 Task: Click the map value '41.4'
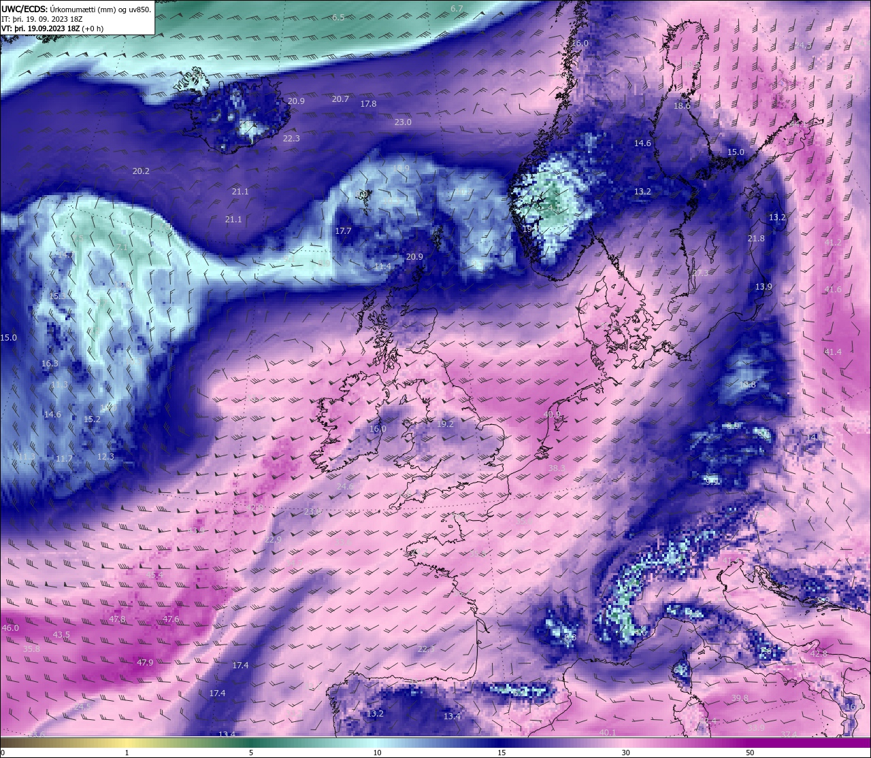point(833,352)
